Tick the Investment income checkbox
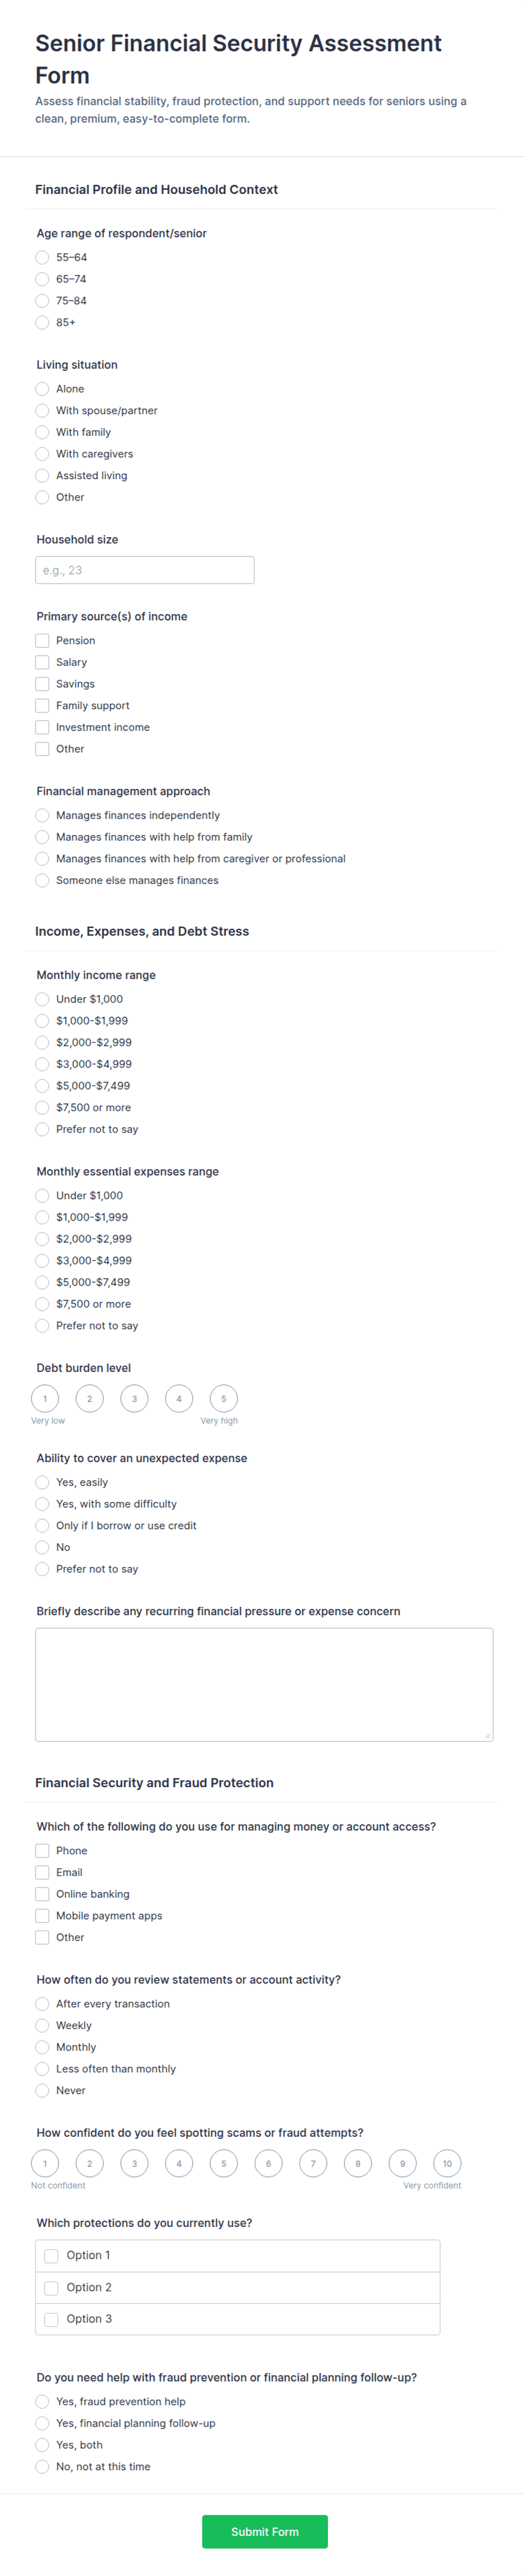The width and height of the screenshot is (524, 2576). [x=42, y=727]
